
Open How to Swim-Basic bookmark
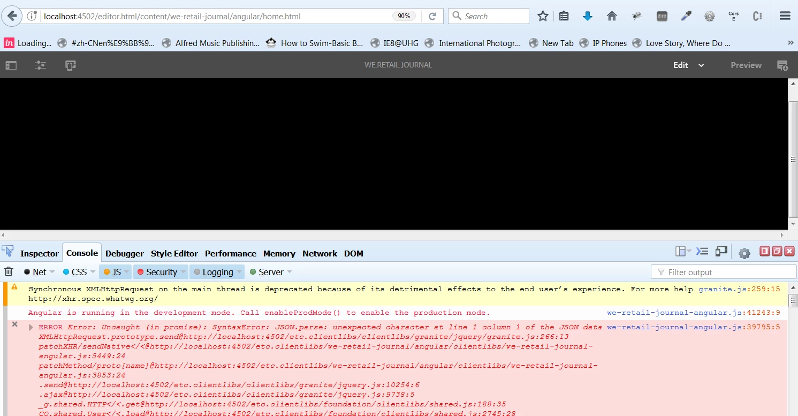click(x=315, y=43)
